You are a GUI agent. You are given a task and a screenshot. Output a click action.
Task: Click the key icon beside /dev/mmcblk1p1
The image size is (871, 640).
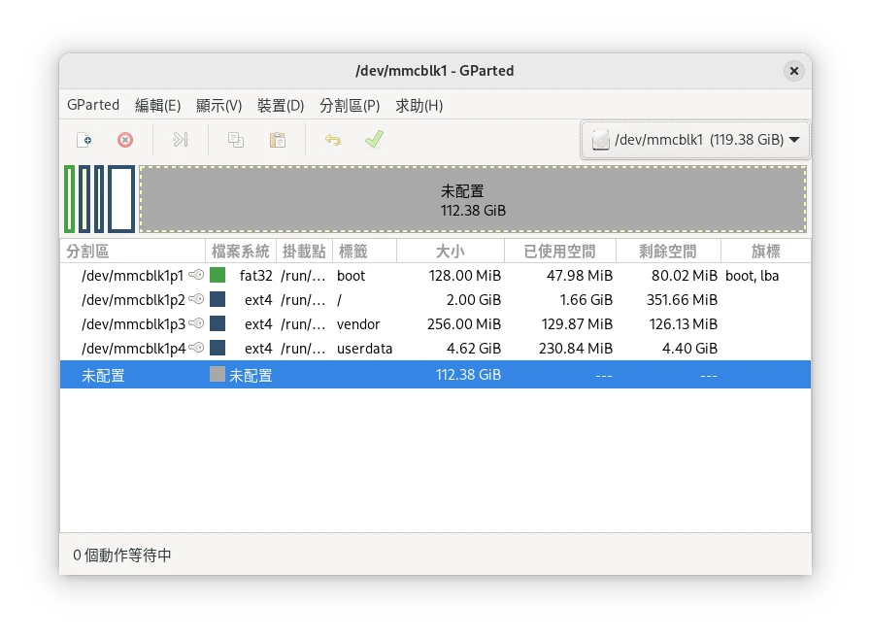tap(196, 275)
